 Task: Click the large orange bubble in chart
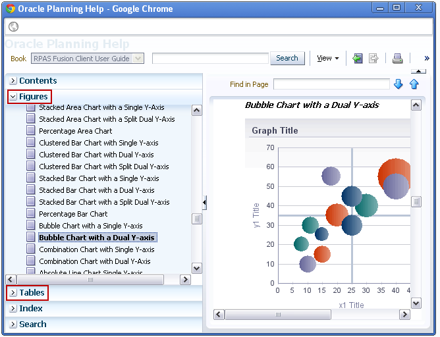[394, 174]
